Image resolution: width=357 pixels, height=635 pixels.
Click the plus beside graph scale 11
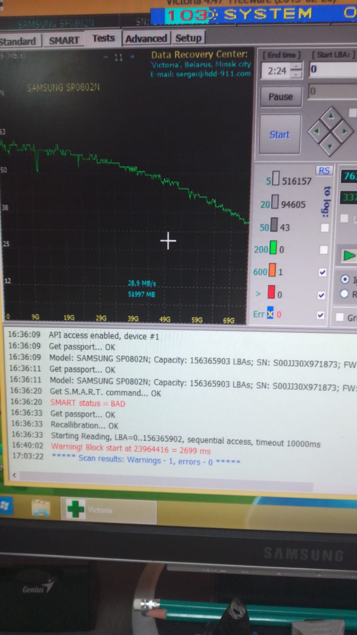click(x=132, y=57)
